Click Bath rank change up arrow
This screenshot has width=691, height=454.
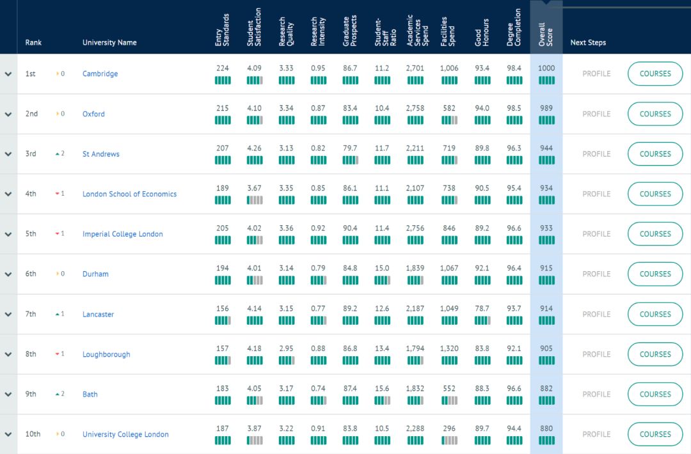click(x=58, y=394)
